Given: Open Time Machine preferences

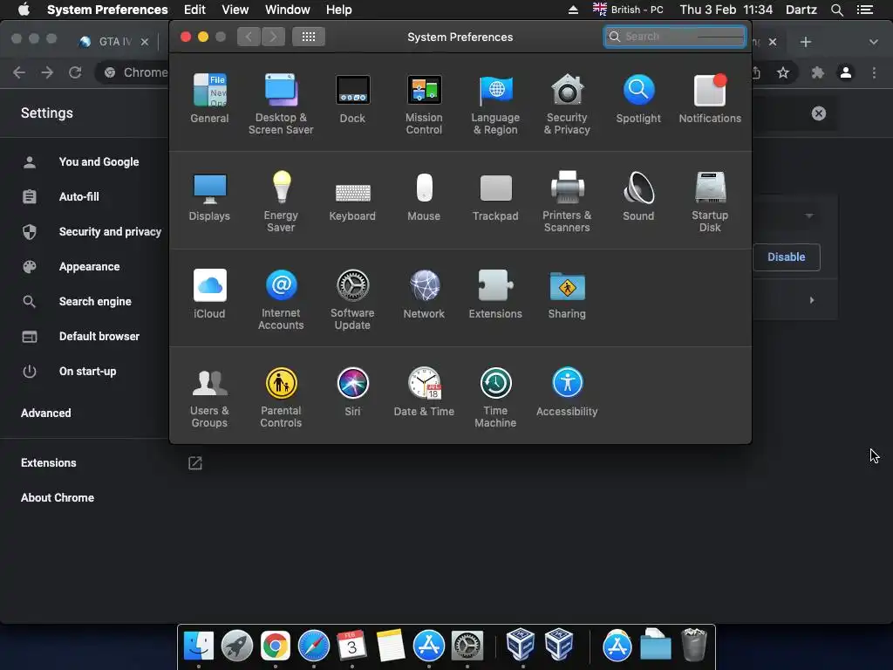Looking at the screenshot, I should (495, 398).
